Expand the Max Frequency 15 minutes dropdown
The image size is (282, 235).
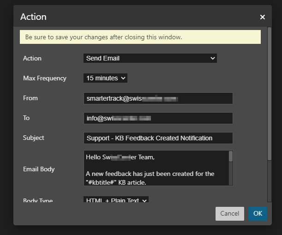(105, 78)
